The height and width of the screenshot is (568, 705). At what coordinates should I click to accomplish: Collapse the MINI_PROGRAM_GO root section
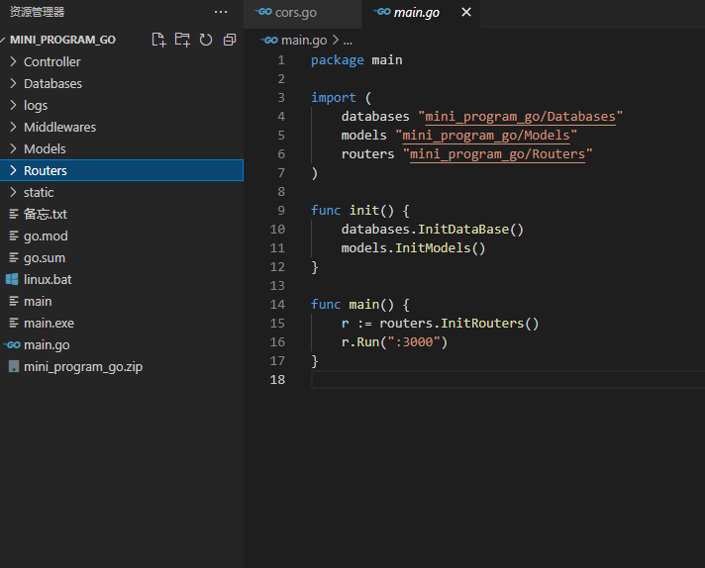(x=61, y=40)
